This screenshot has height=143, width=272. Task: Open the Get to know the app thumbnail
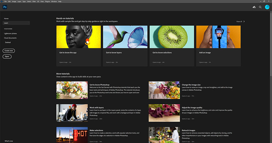click(78, 37)
